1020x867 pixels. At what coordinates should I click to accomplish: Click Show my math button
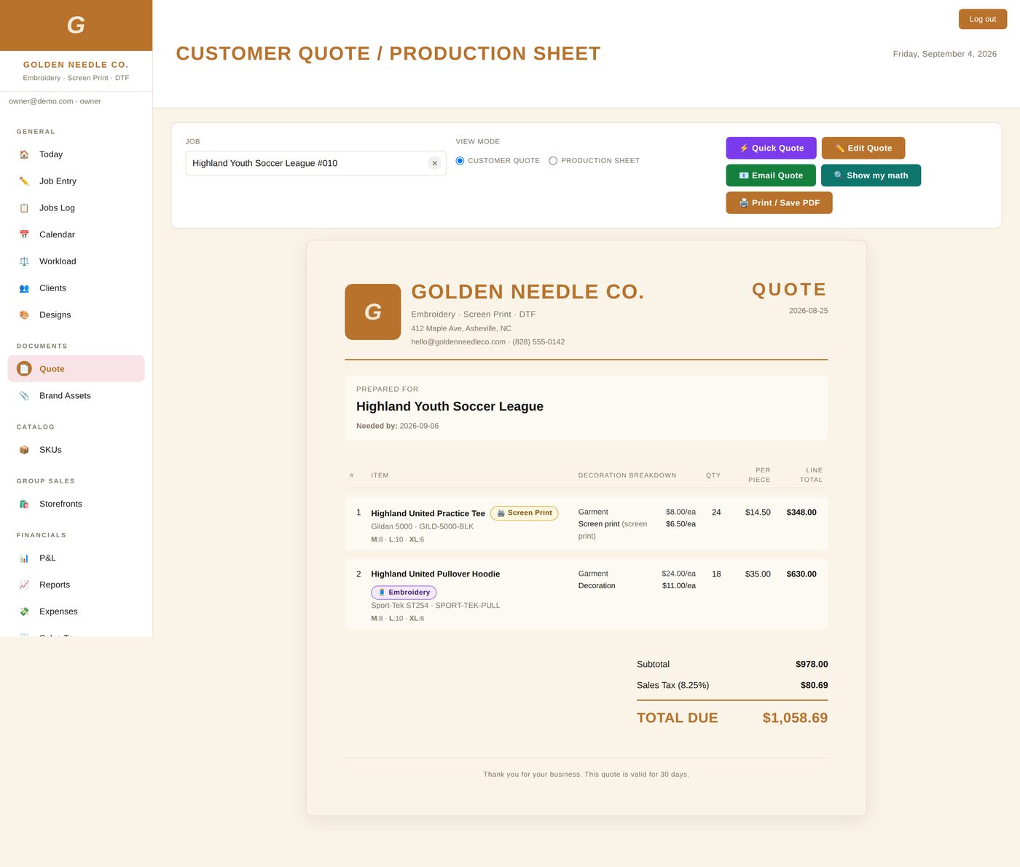click(x=871, y=175)
